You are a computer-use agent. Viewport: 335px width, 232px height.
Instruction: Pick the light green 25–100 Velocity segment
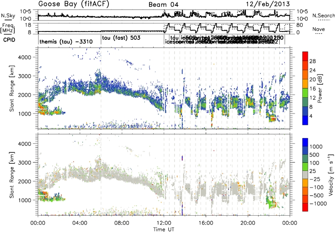pyautogui.click(x=305, y=166)
